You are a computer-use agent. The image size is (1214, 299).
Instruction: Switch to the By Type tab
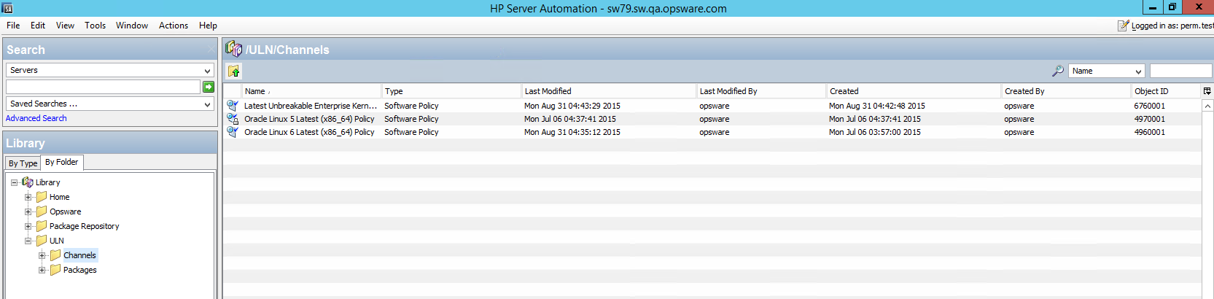(x=23, y=163)
